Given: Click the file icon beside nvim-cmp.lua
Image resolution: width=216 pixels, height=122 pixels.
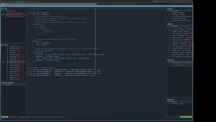Looking at the screenshot, I should pyautogui.click(x=7, y=56).
